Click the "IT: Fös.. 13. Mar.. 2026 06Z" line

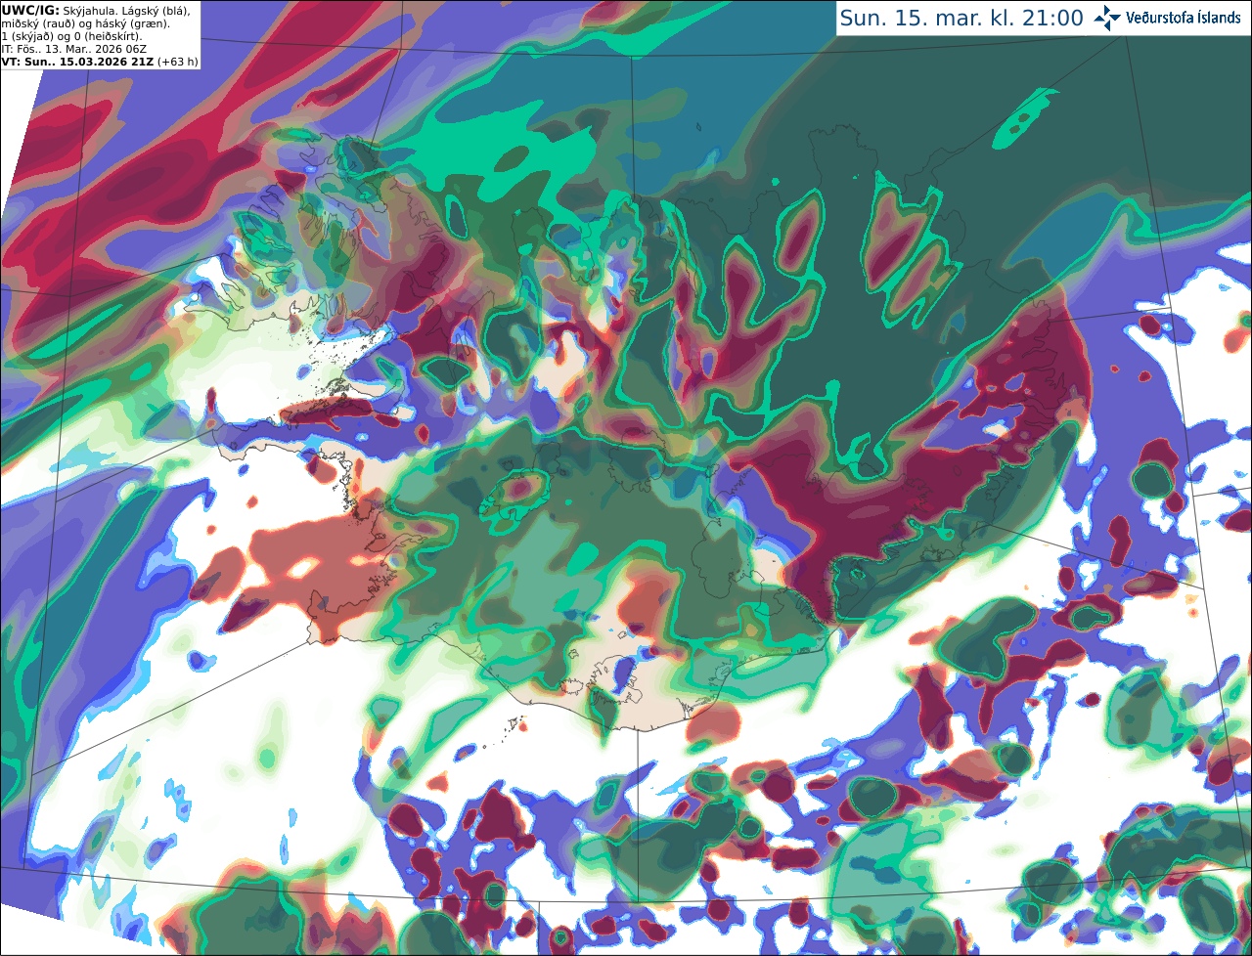click(x=74, y=49)
